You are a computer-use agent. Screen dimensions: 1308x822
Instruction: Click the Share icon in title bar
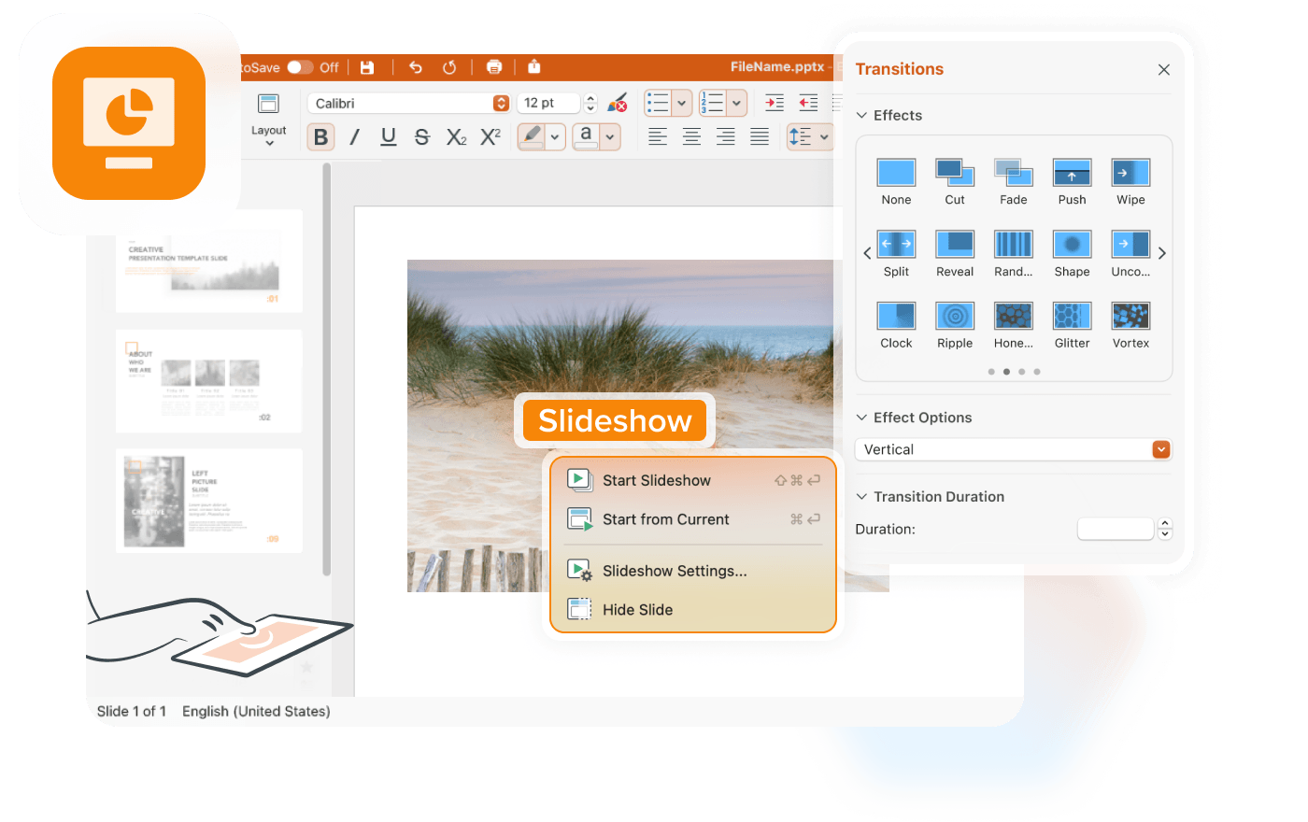pyautogui.click(x=534, y=66)
